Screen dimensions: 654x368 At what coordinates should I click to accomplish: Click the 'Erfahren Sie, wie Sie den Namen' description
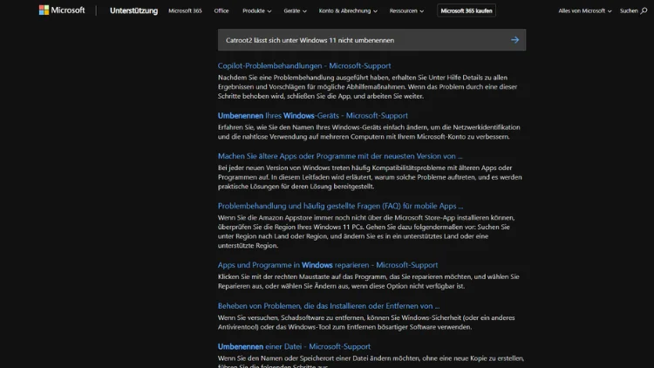[x=369, y=132]
